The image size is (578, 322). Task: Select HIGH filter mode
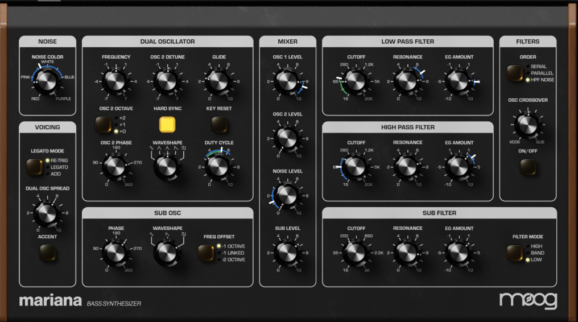[534, 246]
